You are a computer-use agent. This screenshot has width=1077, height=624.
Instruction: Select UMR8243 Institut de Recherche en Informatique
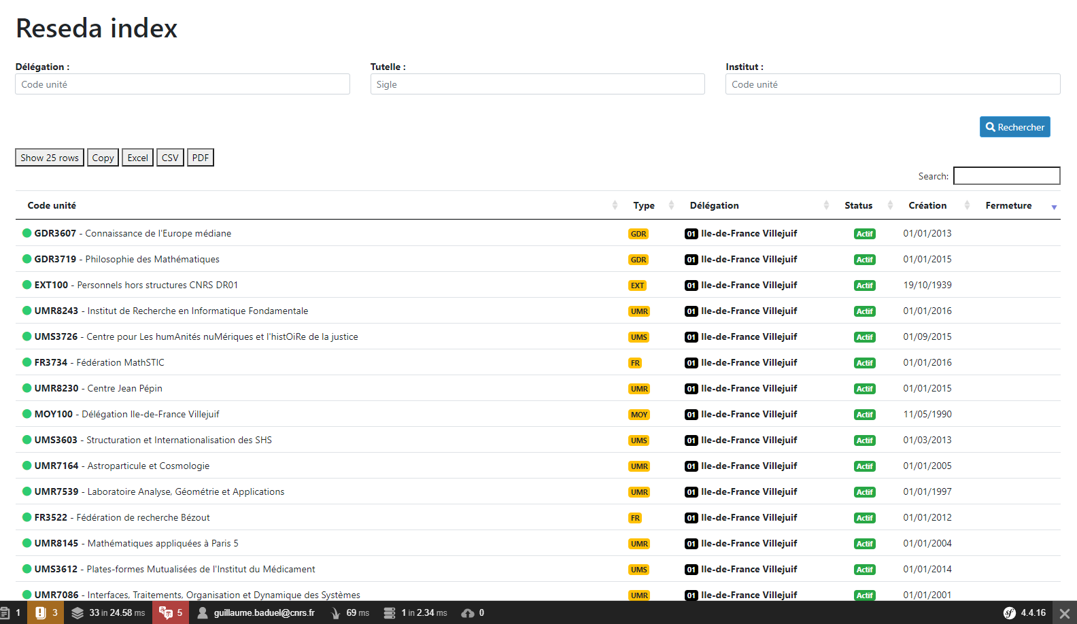[171, 311]
